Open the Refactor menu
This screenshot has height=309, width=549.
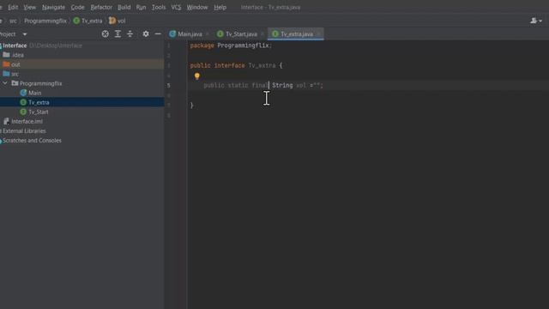click(101, 8)
